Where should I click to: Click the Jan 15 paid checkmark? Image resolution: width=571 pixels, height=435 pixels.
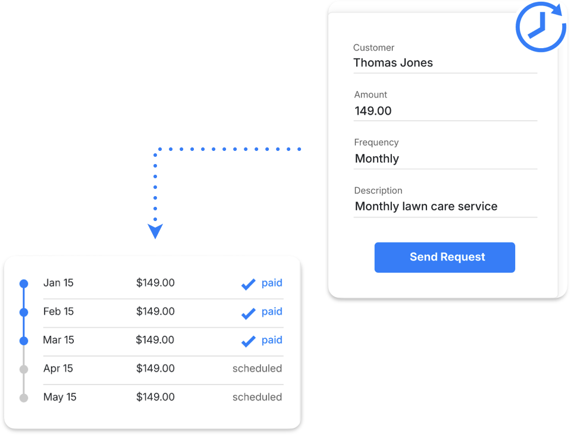(248, 285)
